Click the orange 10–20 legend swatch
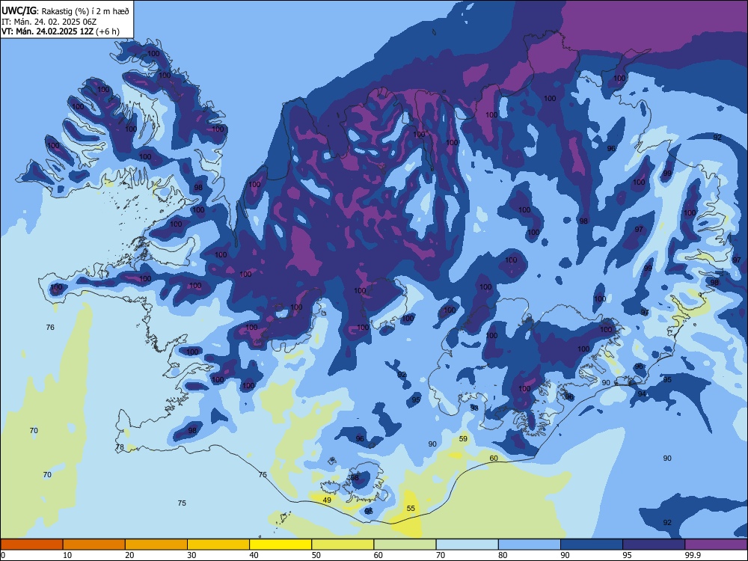This screenshot has height=561, width=748. tap(94, 545)
